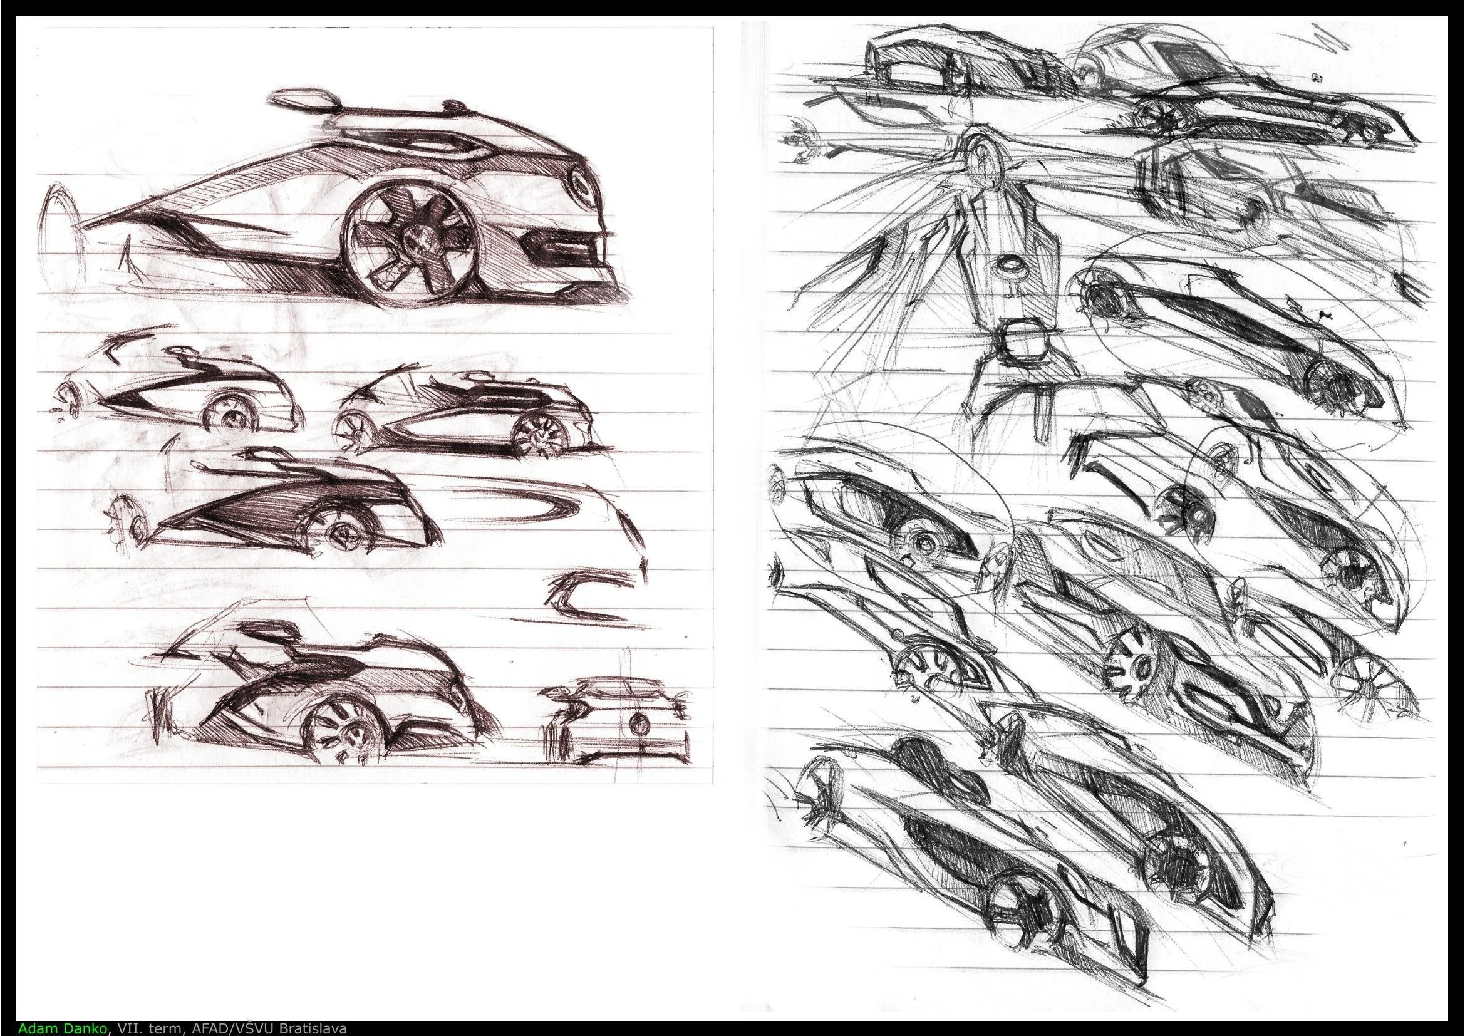Click the green Adam Danko name link
The height and width of the screenshot is (1036, 1465).
pos(64,1028)
